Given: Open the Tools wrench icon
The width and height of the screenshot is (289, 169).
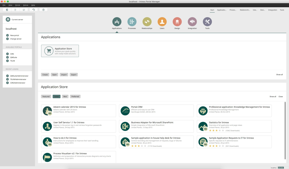Looking at the screenshot, I should coord(207,22).
